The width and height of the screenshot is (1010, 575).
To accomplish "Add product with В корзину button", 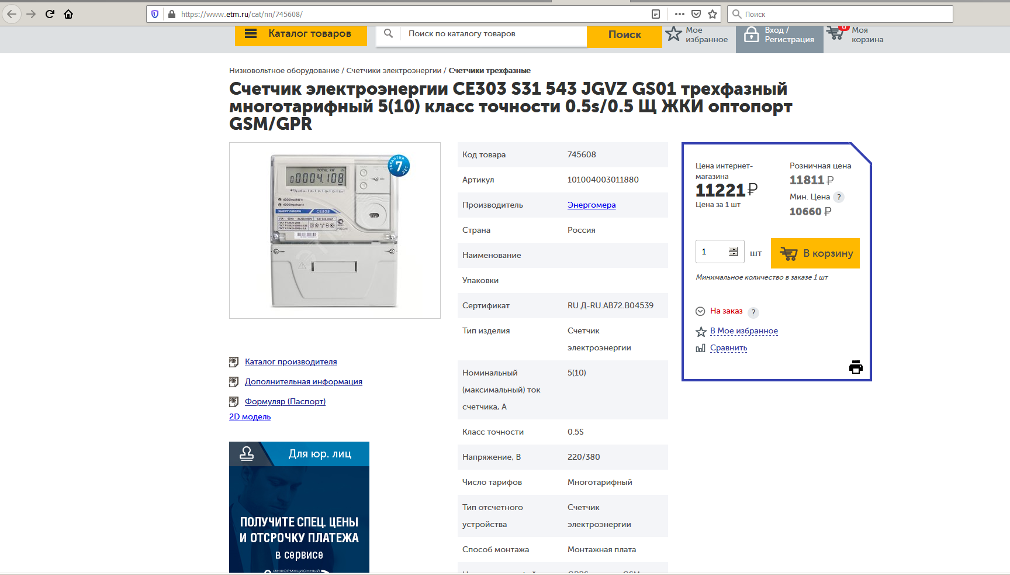I will click(x=815, y=253).
